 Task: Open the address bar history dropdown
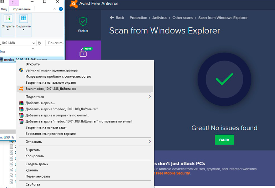point(34,43)
